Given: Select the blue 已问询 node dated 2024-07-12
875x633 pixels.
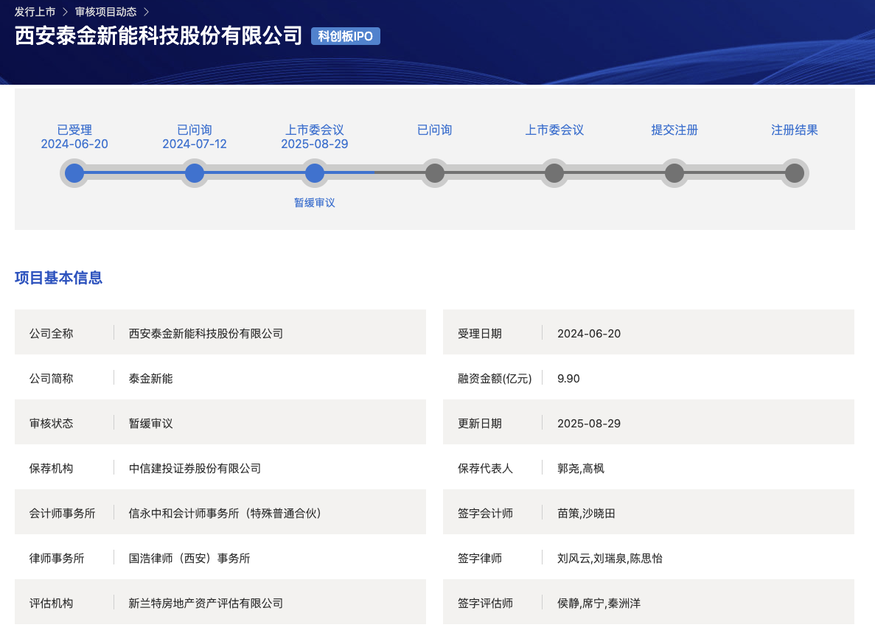Looking at the screenshot, I should [195, 173].
